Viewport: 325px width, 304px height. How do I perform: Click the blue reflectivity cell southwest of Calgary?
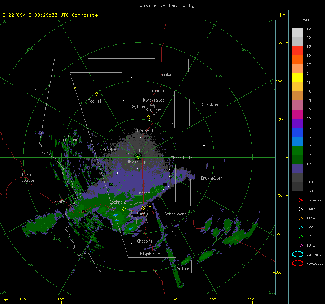click(131, 228)
